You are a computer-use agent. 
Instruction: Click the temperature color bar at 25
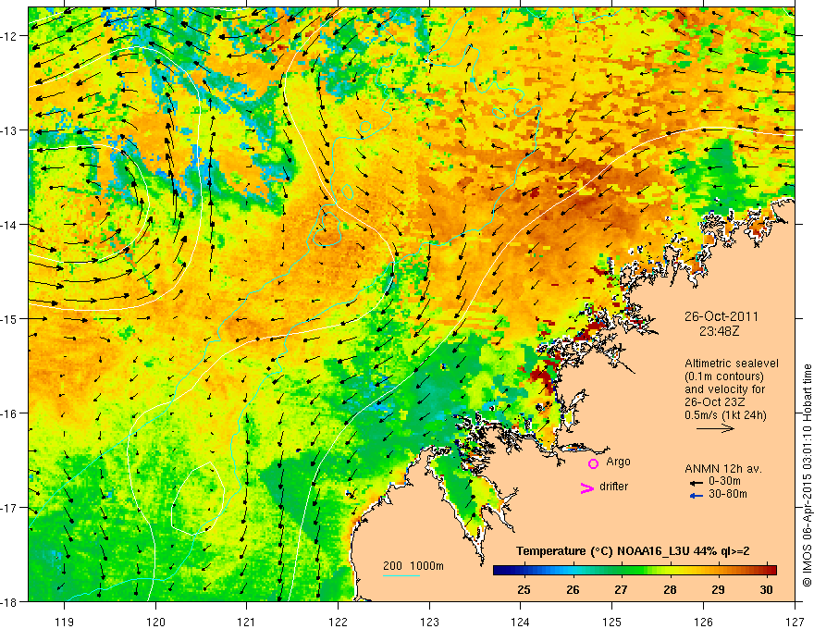[x=524, y=571]
